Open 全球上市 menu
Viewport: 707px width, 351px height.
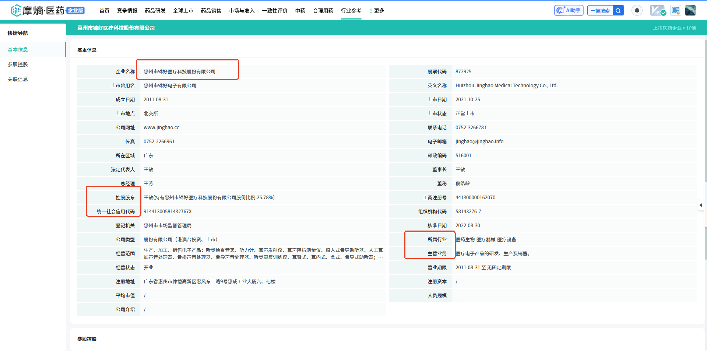(183, 11)
